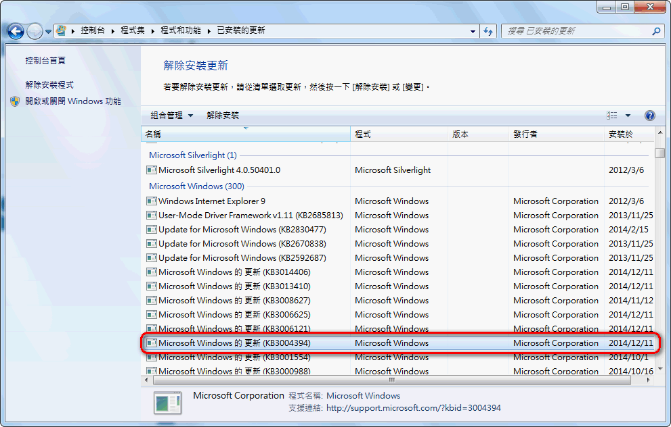Click the refresh button beside address bar
Image resolution: width=671 pixels, height=427 pixels.
(488, 31)
